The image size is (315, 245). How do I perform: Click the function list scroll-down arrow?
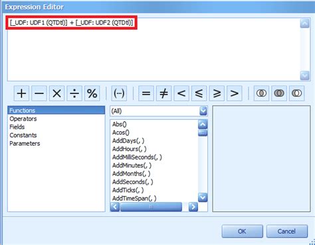[x=203, y=197]
